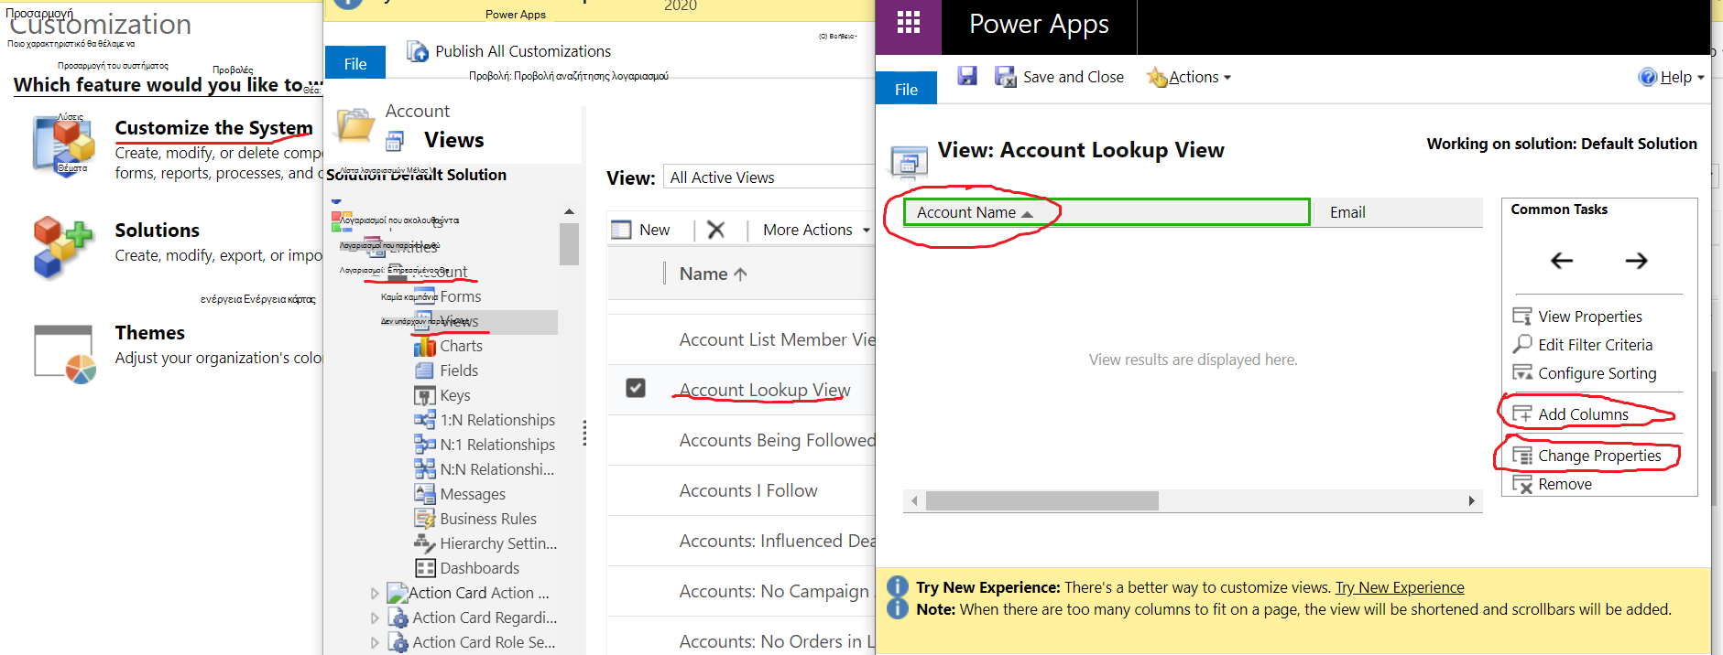This screenshot has width=1723, height=655.
Task: Click the view editor horizontal scrollbar thumb
Action: (x=1041, y=501)
